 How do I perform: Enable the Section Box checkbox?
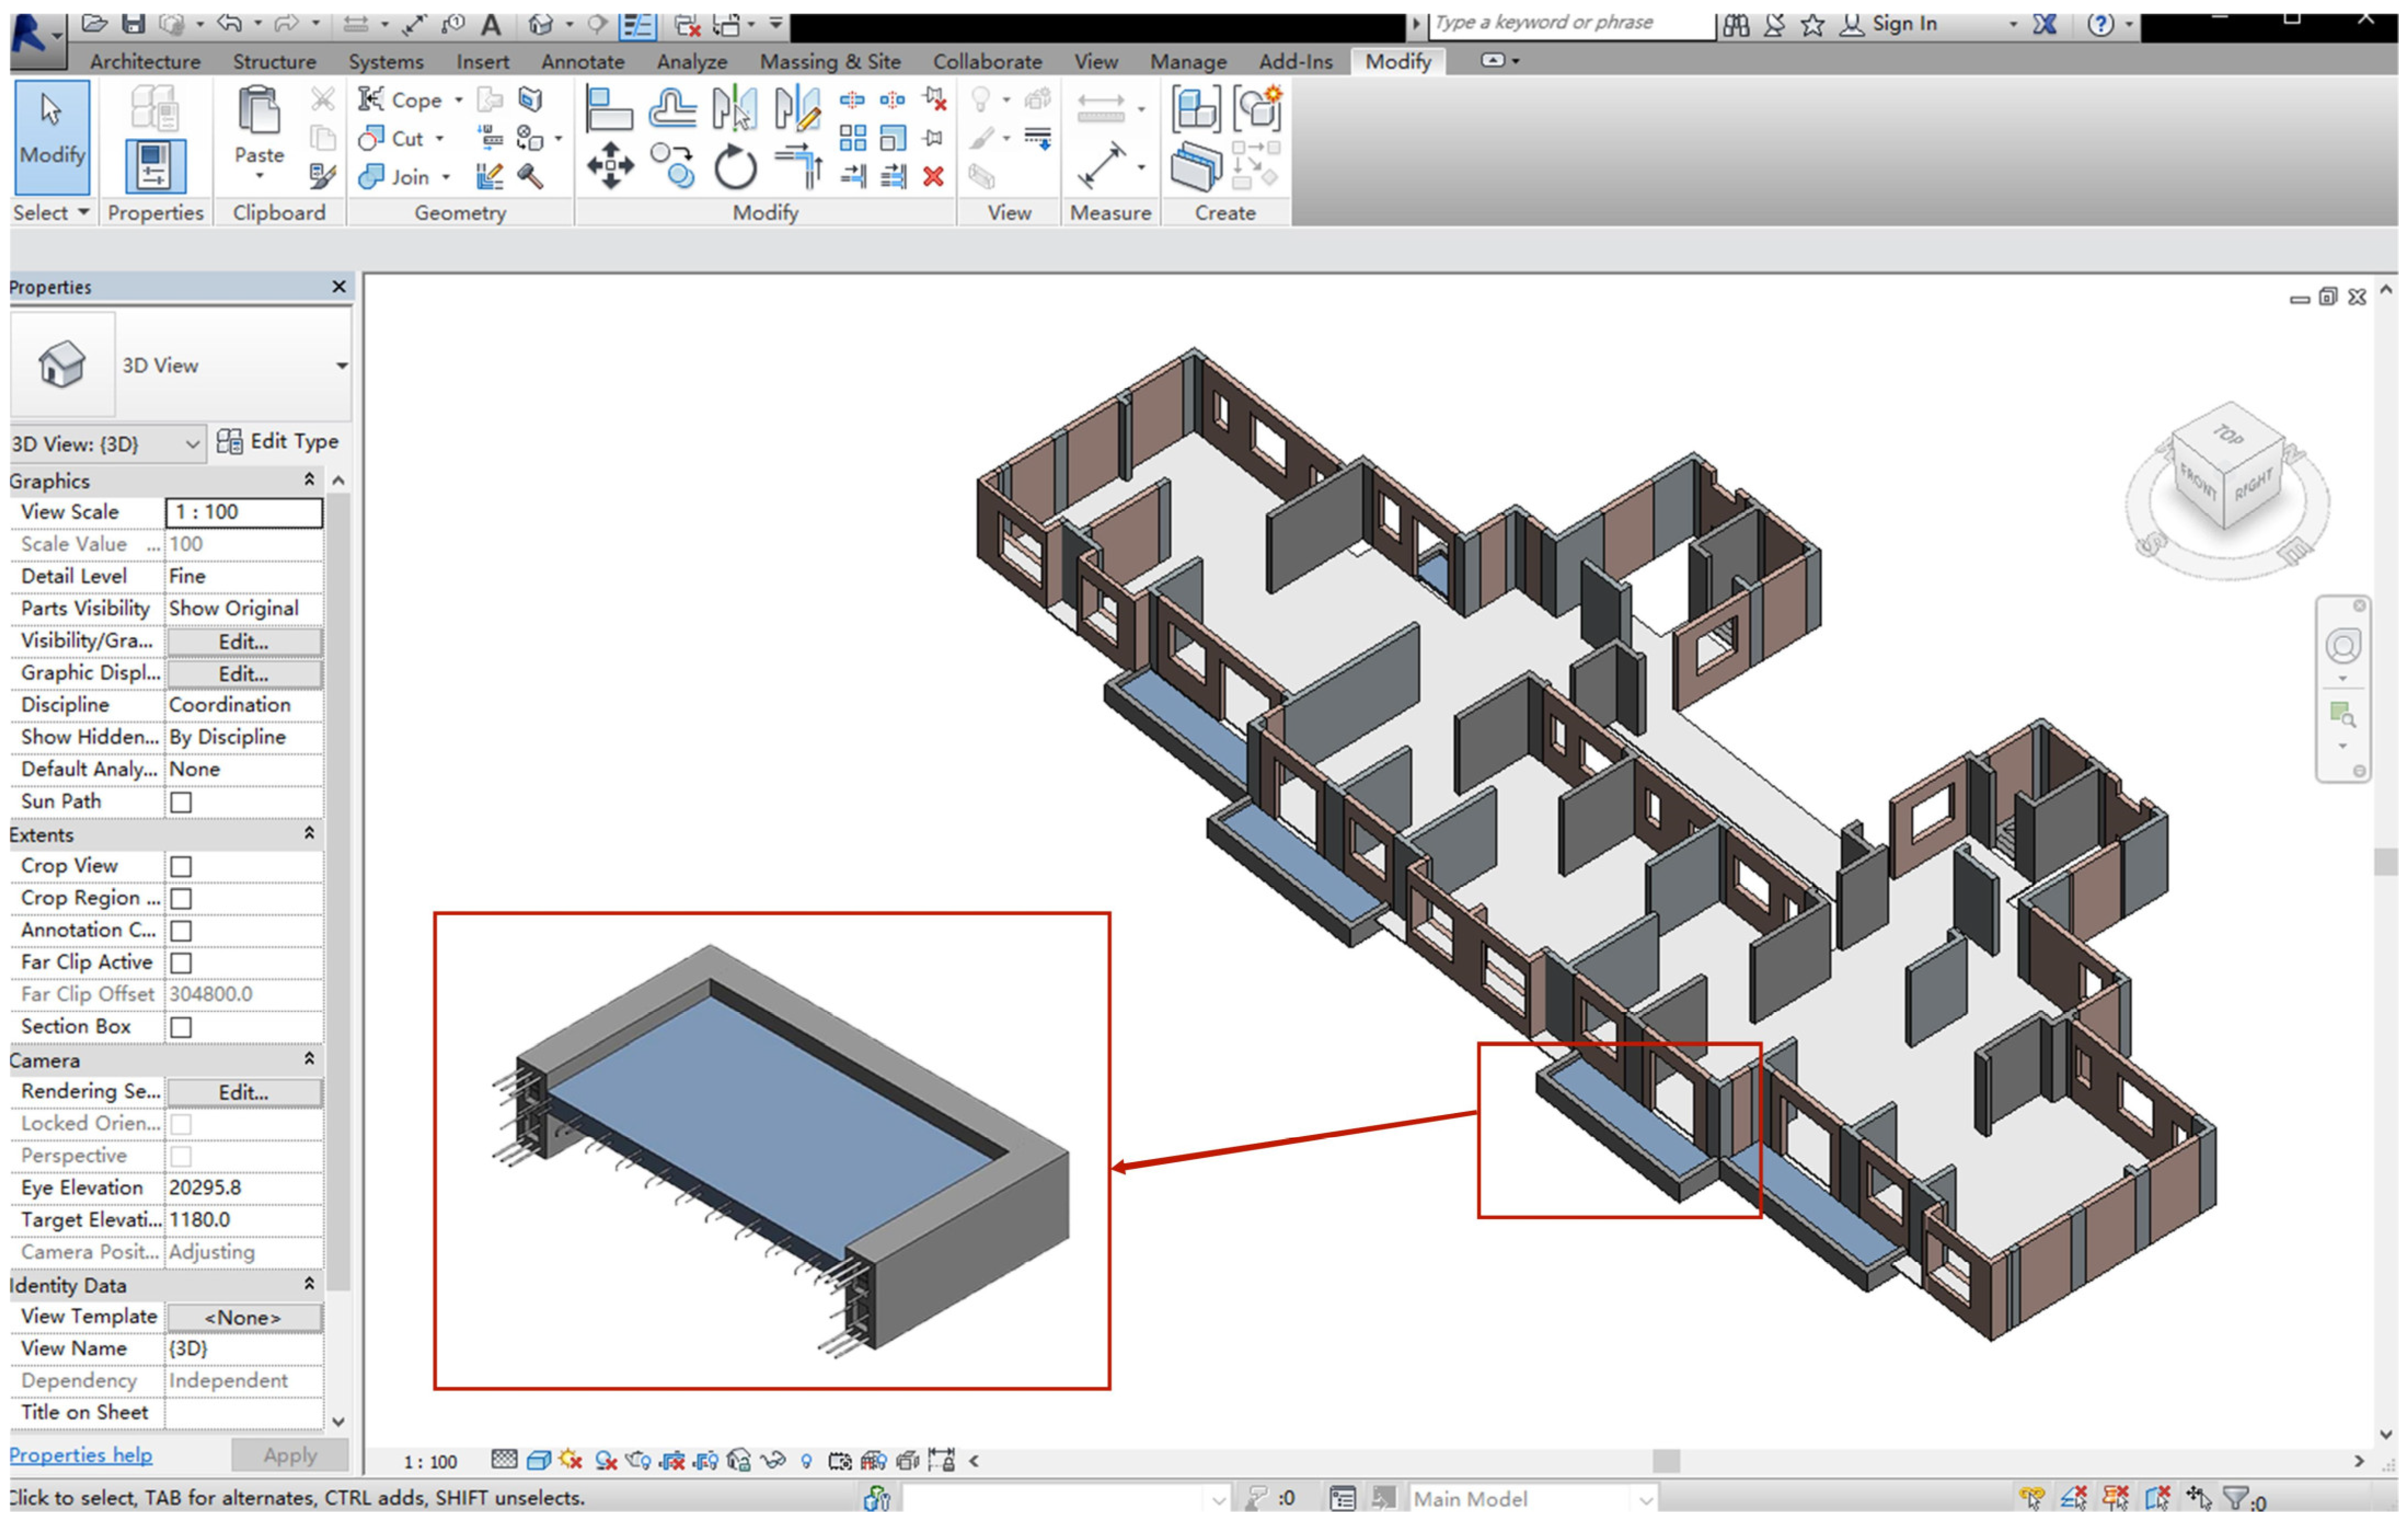[x=181, y=1027]
